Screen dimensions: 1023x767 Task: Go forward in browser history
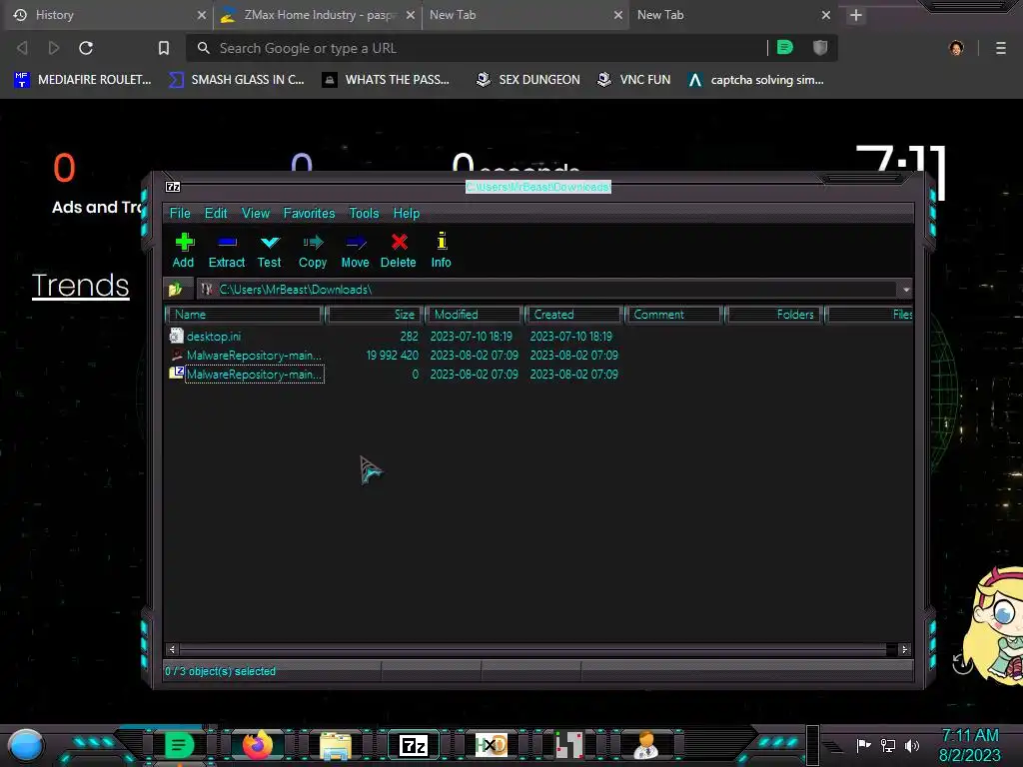coord(54,48)
